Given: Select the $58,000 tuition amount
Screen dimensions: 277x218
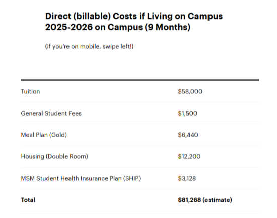Looking at the screenshot, I should (x=190, y=91).
